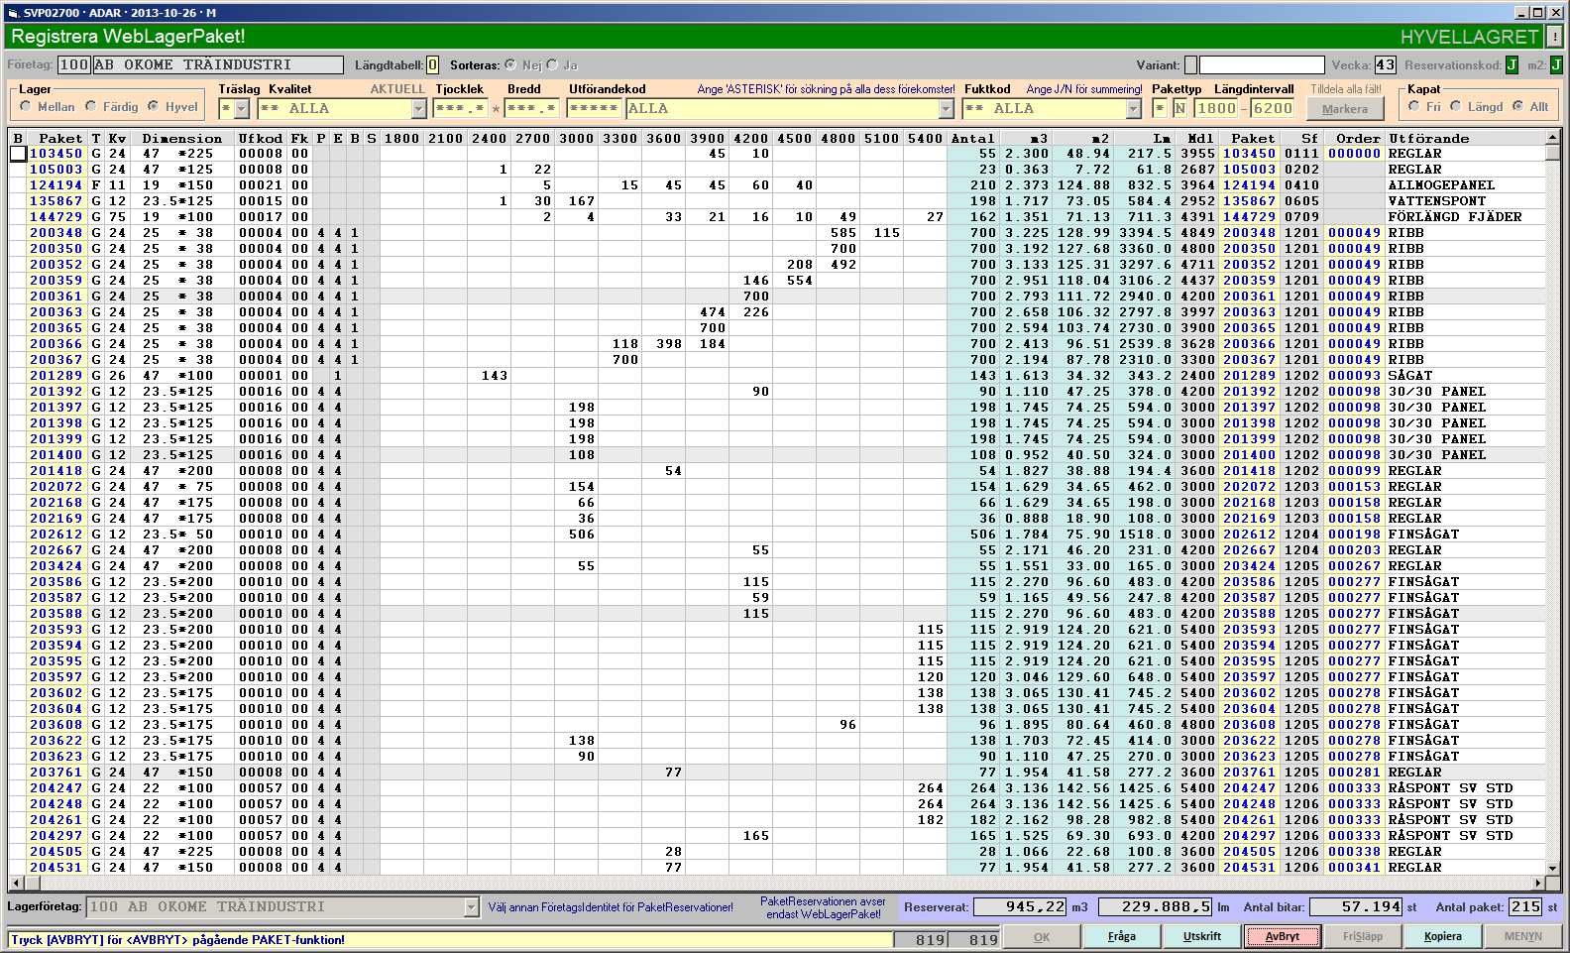The width and height of the screenshot is (1570, 953).
Task: Click the Antal column header
Action: point(973,138)
